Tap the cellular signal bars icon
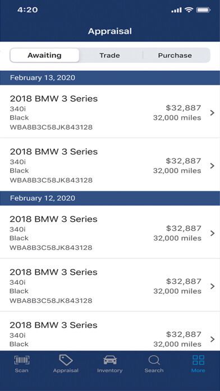Screen dimensions: 220x391 (x=177, y=10)
